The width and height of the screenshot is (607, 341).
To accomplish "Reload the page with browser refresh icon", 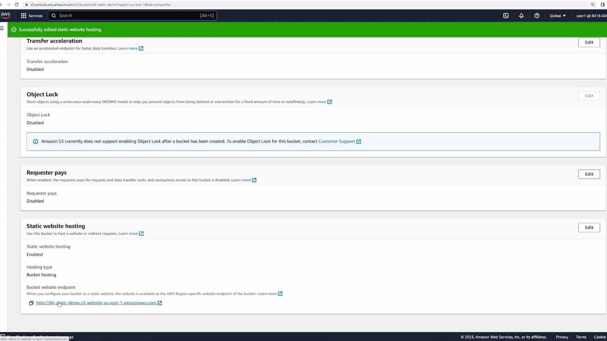I will pos(17,5).
